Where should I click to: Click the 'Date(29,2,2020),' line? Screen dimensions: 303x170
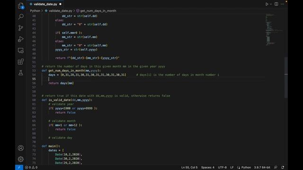(x=69, y=163)
